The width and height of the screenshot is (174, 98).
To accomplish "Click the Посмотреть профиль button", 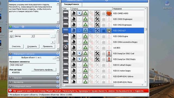I will 43,70.
